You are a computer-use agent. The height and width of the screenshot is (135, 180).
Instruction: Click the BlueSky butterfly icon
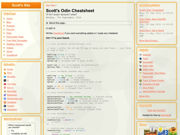point(5,77)
